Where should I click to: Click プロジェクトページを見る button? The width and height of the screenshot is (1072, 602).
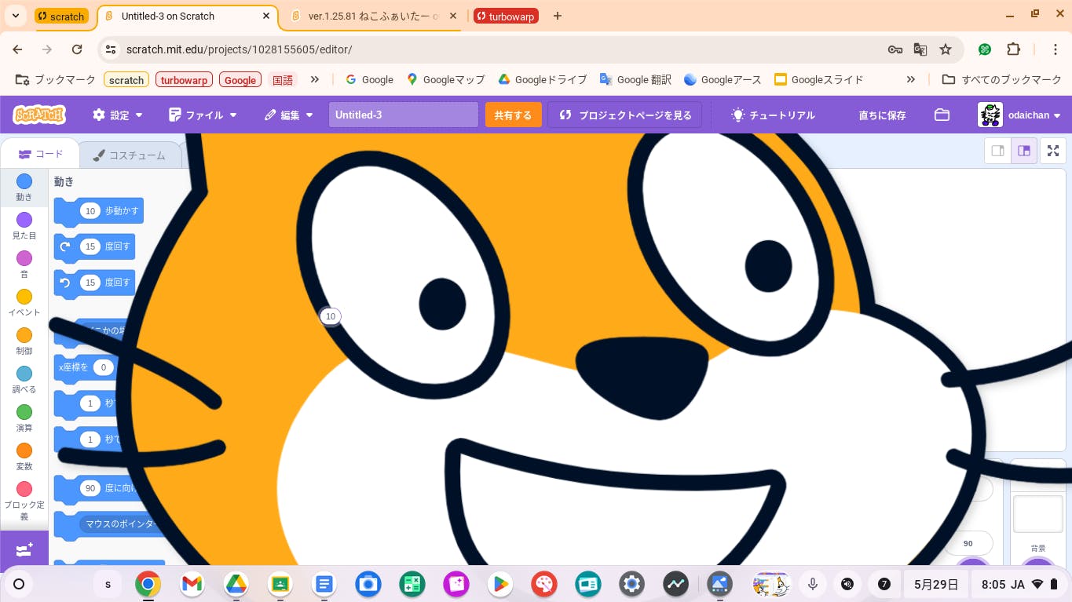(625, 115)
